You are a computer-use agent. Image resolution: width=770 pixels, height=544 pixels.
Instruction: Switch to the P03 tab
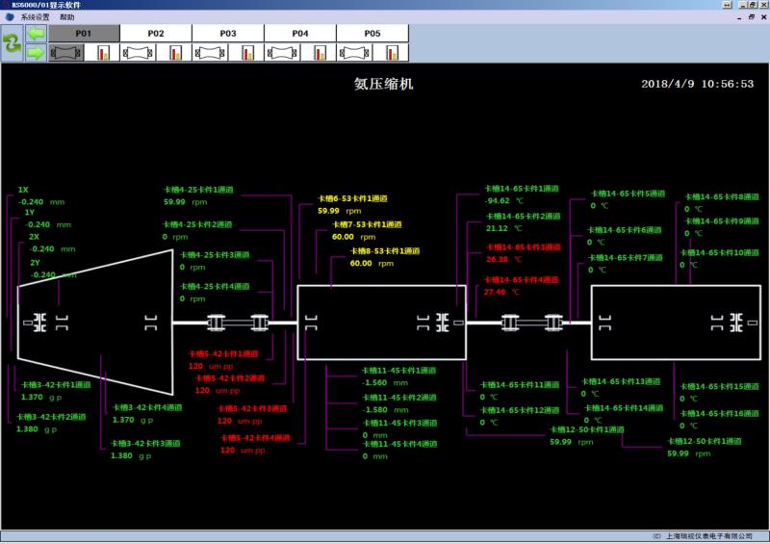click(228, 34)
